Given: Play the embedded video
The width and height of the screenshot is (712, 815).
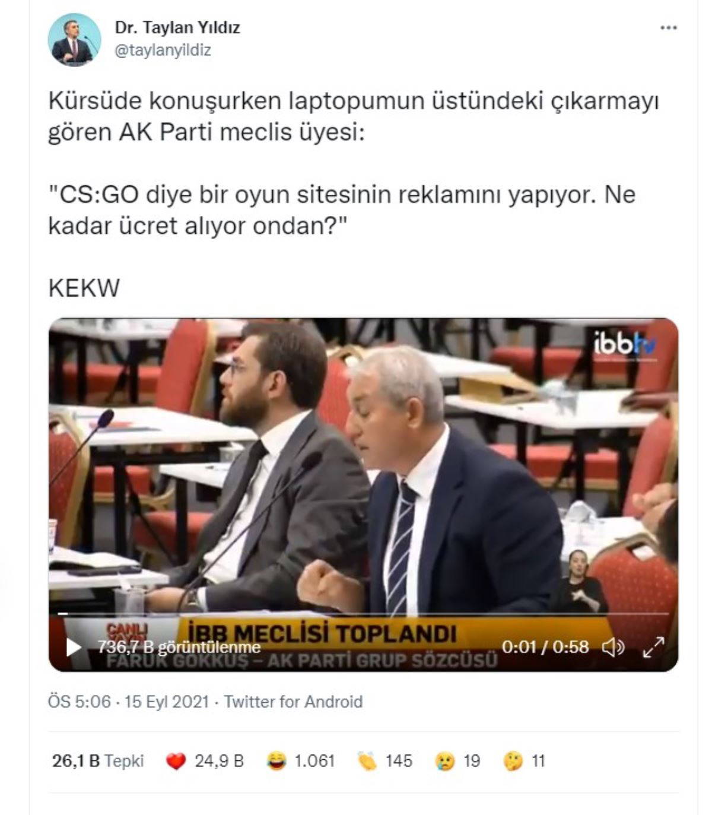Looking at the screenshot, I should point(74,647).
